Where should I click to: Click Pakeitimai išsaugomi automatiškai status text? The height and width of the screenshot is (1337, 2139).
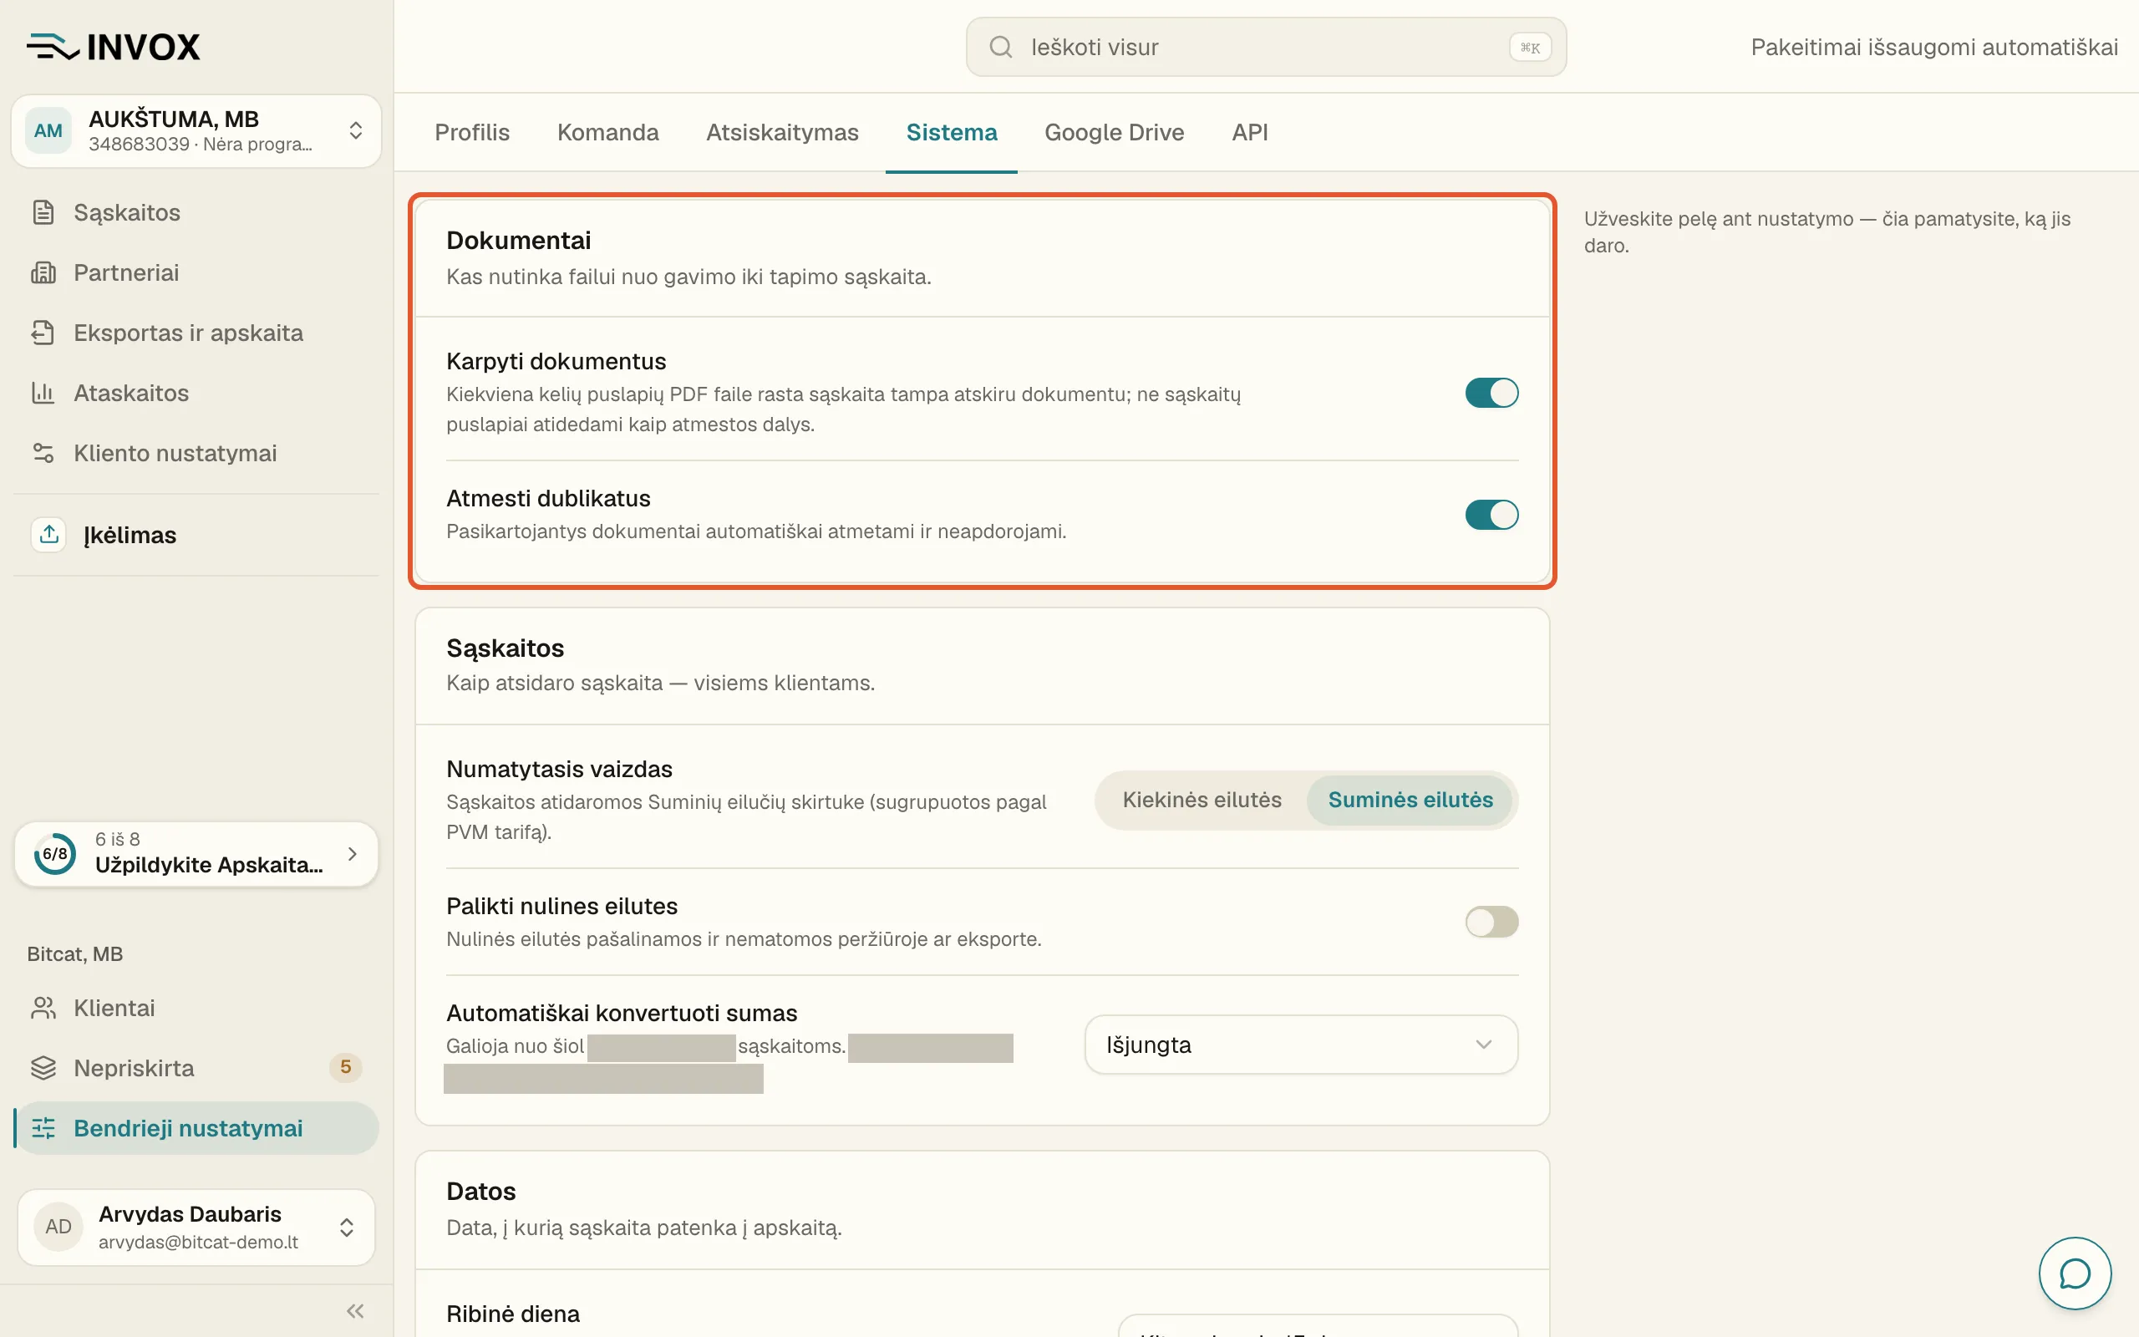[x=1934, y=47]
